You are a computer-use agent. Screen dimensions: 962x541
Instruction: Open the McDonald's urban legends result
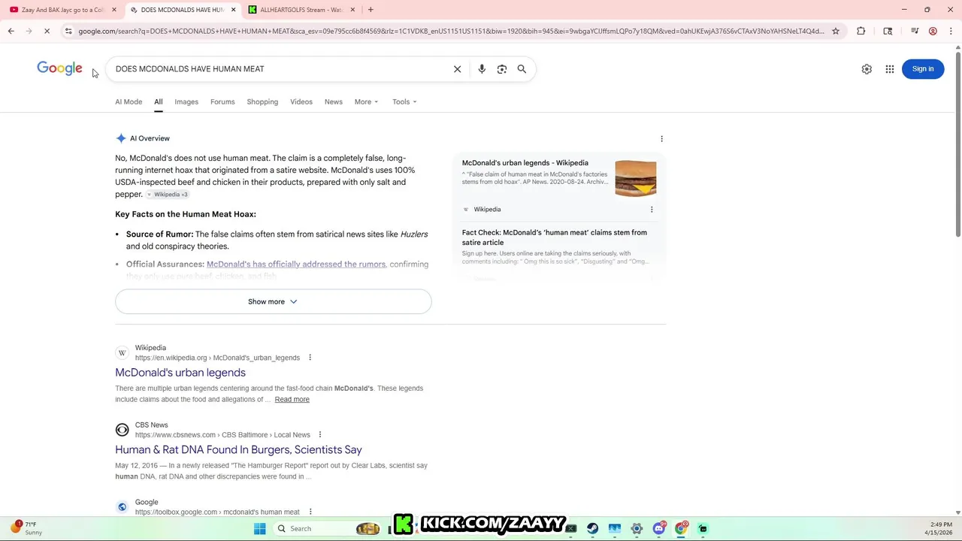pyautogui.click(x=180, y=373)
